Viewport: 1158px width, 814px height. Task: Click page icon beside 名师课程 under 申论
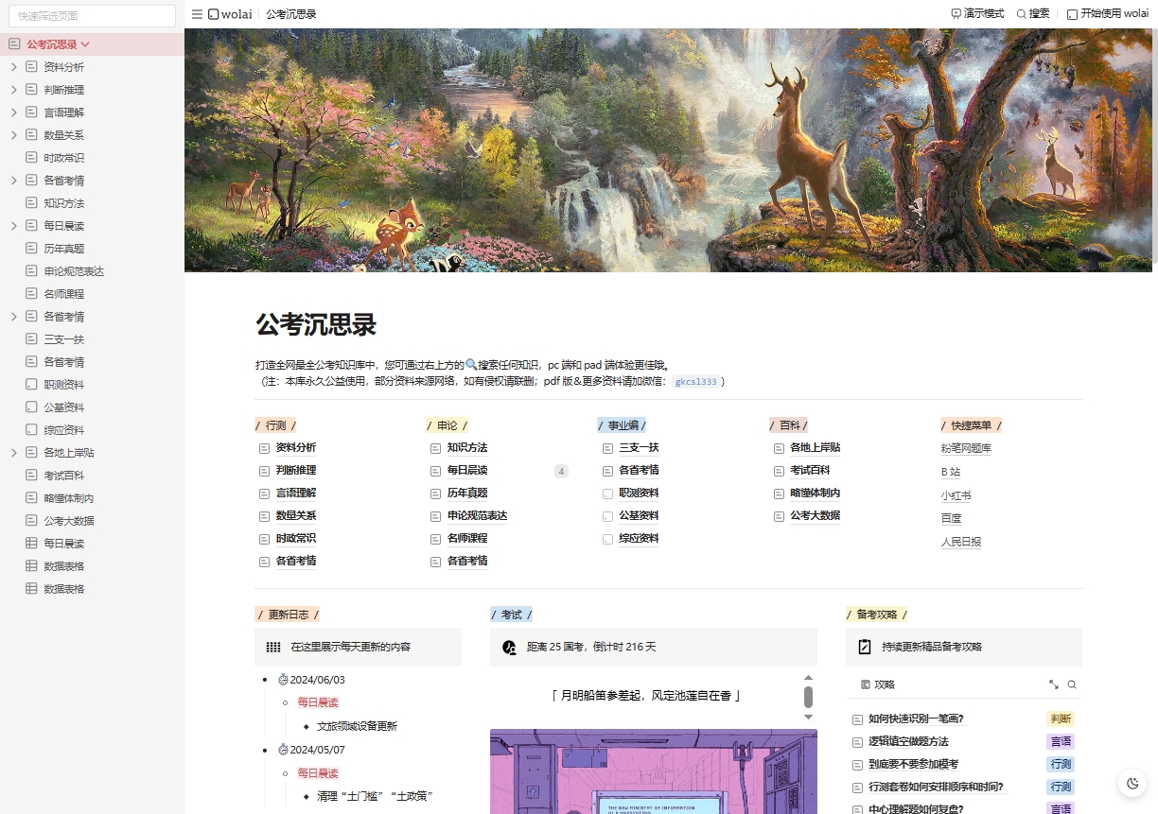pos(436,539)
